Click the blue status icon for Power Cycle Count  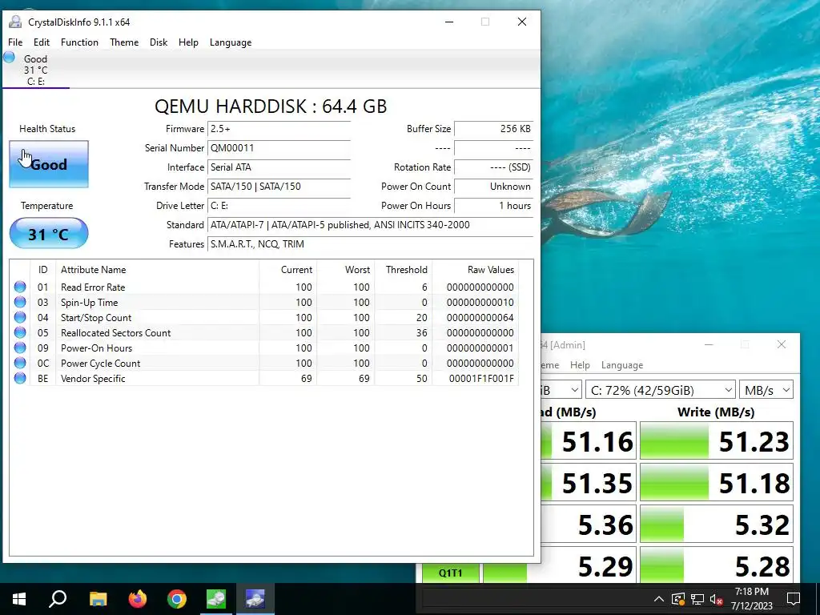pyautogui.click(x=20, y=363)
